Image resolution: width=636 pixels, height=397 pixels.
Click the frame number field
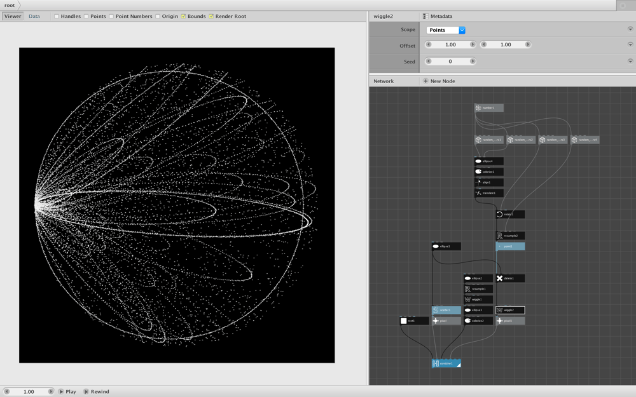click(29, 391)
